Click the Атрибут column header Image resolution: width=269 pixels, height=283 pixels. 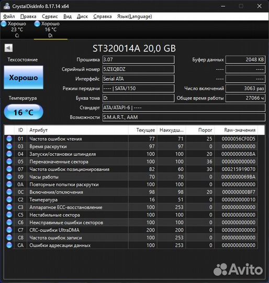pyautogui.click(x=77, y=130)
